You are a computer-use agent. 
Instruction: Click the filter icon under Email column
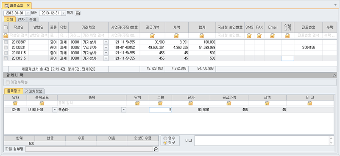coord(273,36)
